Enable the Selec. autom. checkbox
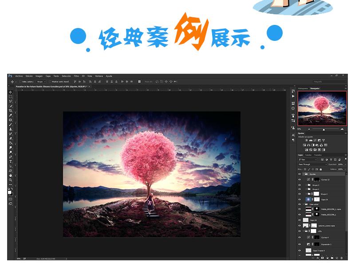Screen dimensions: 355x263 (x=20, y=82)
